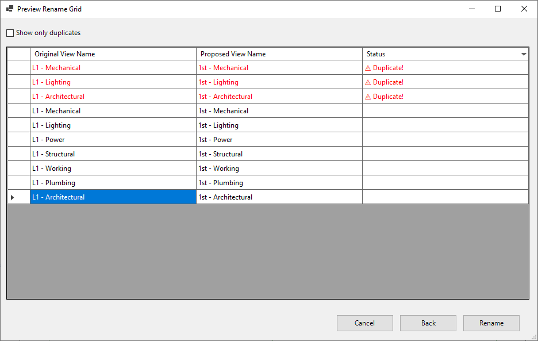Select the proposed 1st - Plumbing cell
The width and height of the screenshot is (538, 341).
click(x=279, y=183)
